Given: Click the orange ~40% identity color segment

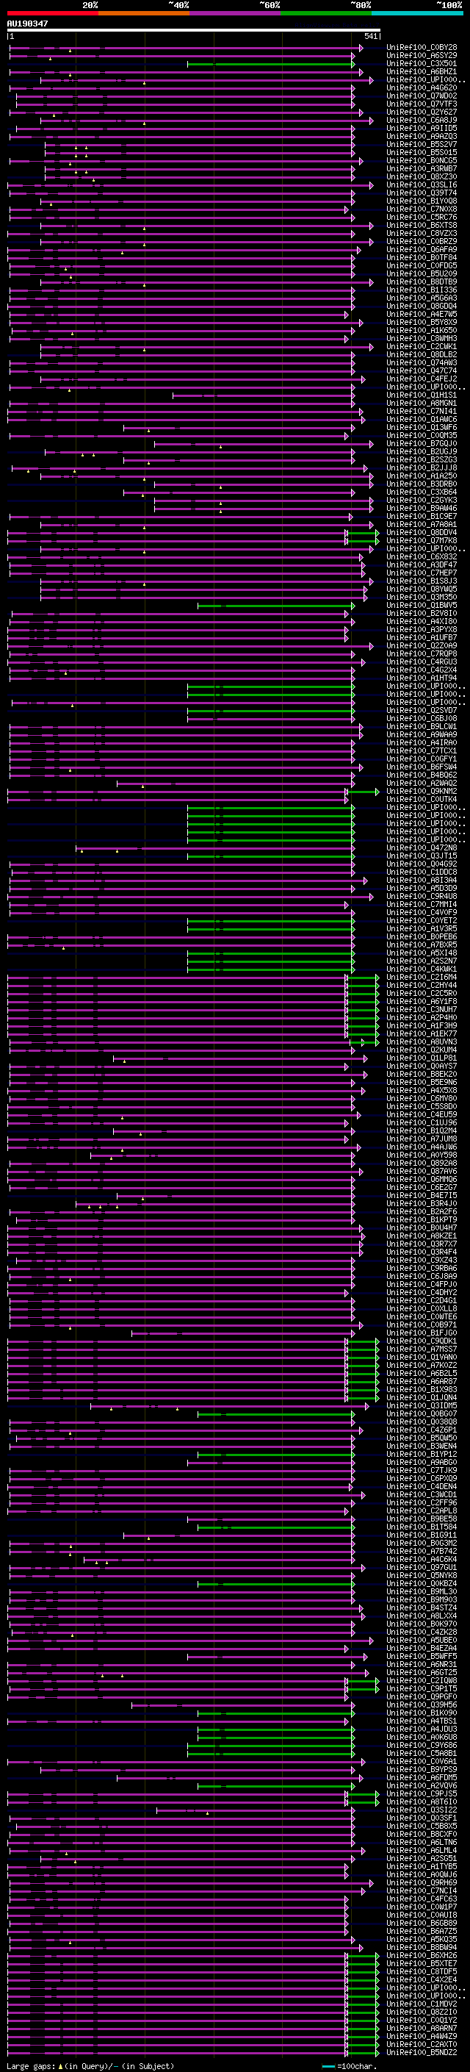Looking at the screenshot, I should click(144, 13).
